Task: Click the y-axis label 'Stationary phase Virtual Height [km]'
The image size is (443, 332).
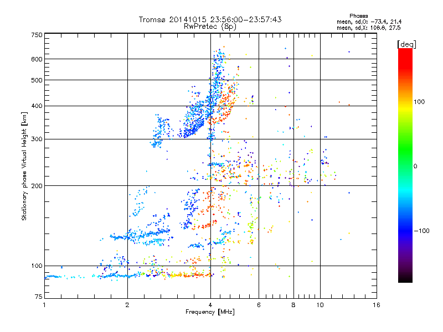Action: coord(24,166)
